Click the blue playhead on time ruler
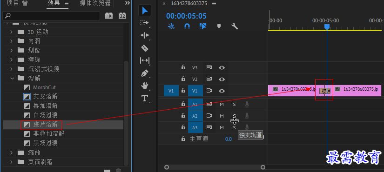This screenshot has width=384, height=172. tap(327, 26)
